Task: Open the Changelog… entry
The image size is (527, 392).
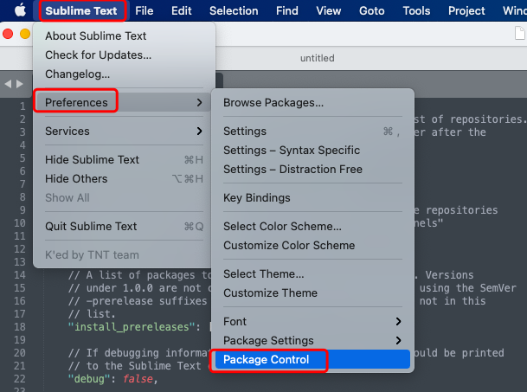Action: (x=124, y=74)
